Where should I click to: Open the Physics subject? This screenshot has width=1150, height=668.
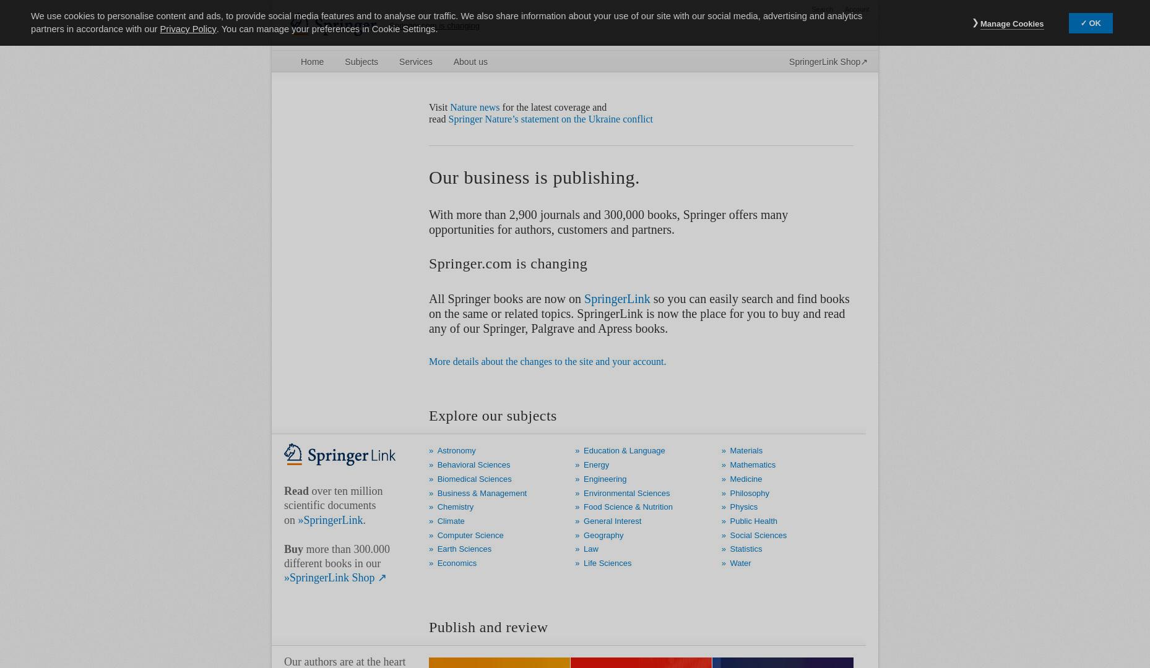743,507
